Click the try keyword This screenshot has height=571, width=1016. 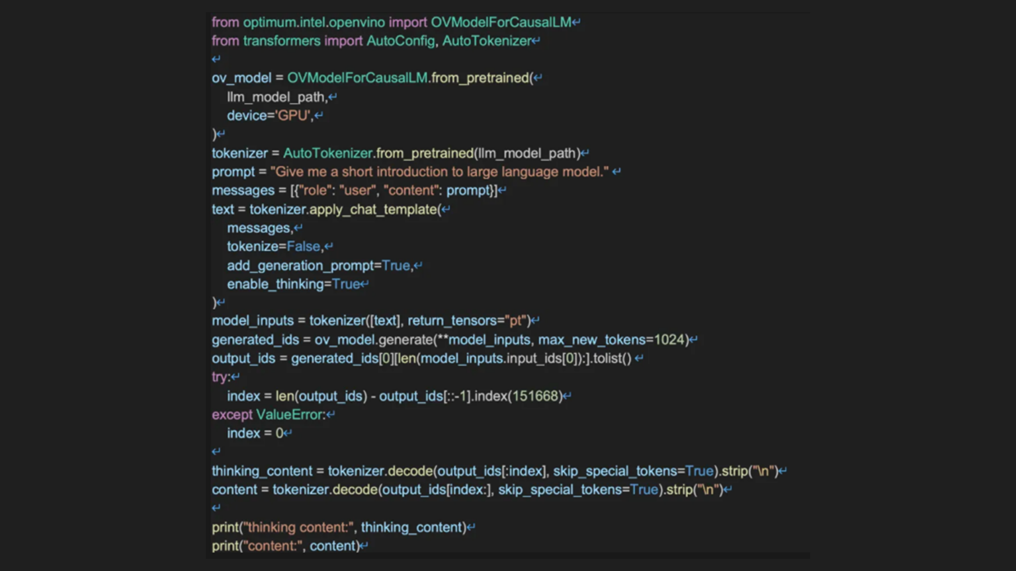pyautogui.click(x=220, y=377)
